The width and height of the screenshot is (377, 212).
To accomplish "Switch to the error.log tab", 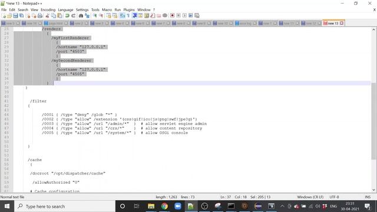I will tap(245, 24).
